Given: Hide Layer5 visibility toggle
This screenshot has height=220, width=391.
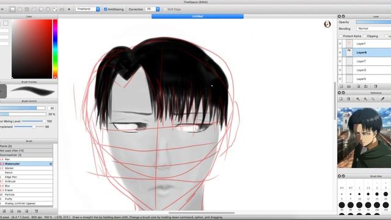Looking at the screenshot, I should tap(340, 79).
